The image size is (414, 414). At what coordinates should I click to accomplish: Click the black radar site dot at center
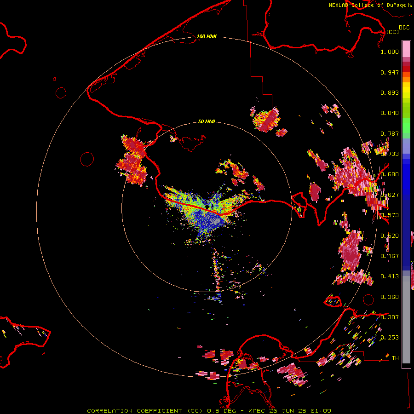(207, 207)
